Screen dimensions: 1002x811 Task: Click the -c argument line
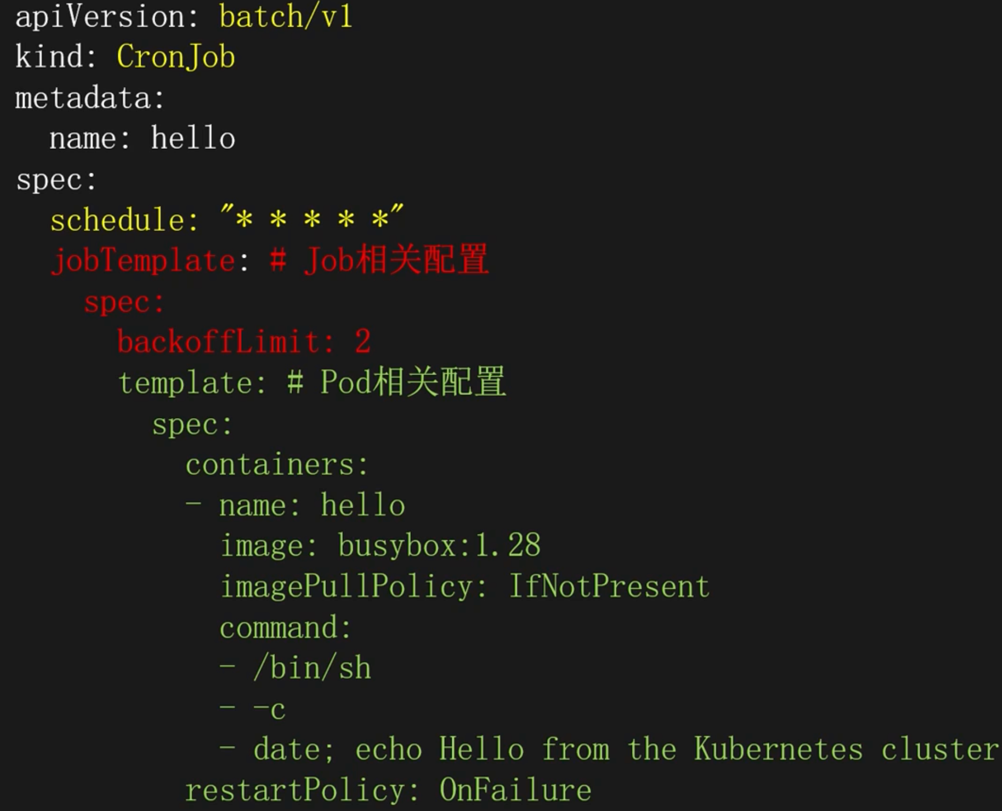click(x=269, y=709)
